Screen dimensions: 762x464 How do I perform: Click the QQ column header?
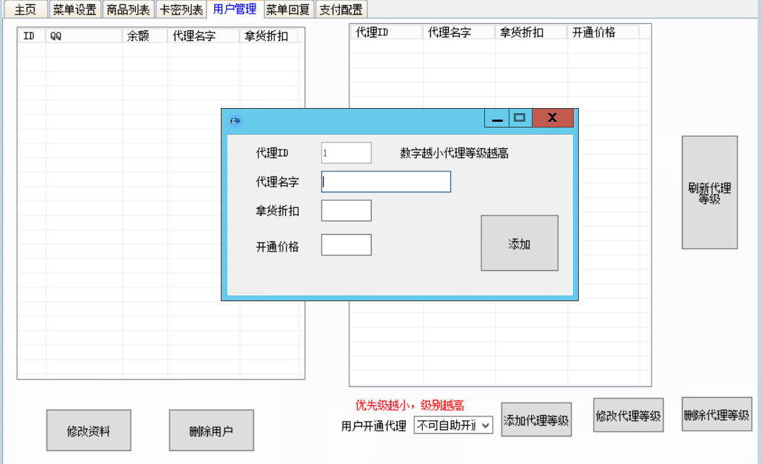(x=84, y=36)
